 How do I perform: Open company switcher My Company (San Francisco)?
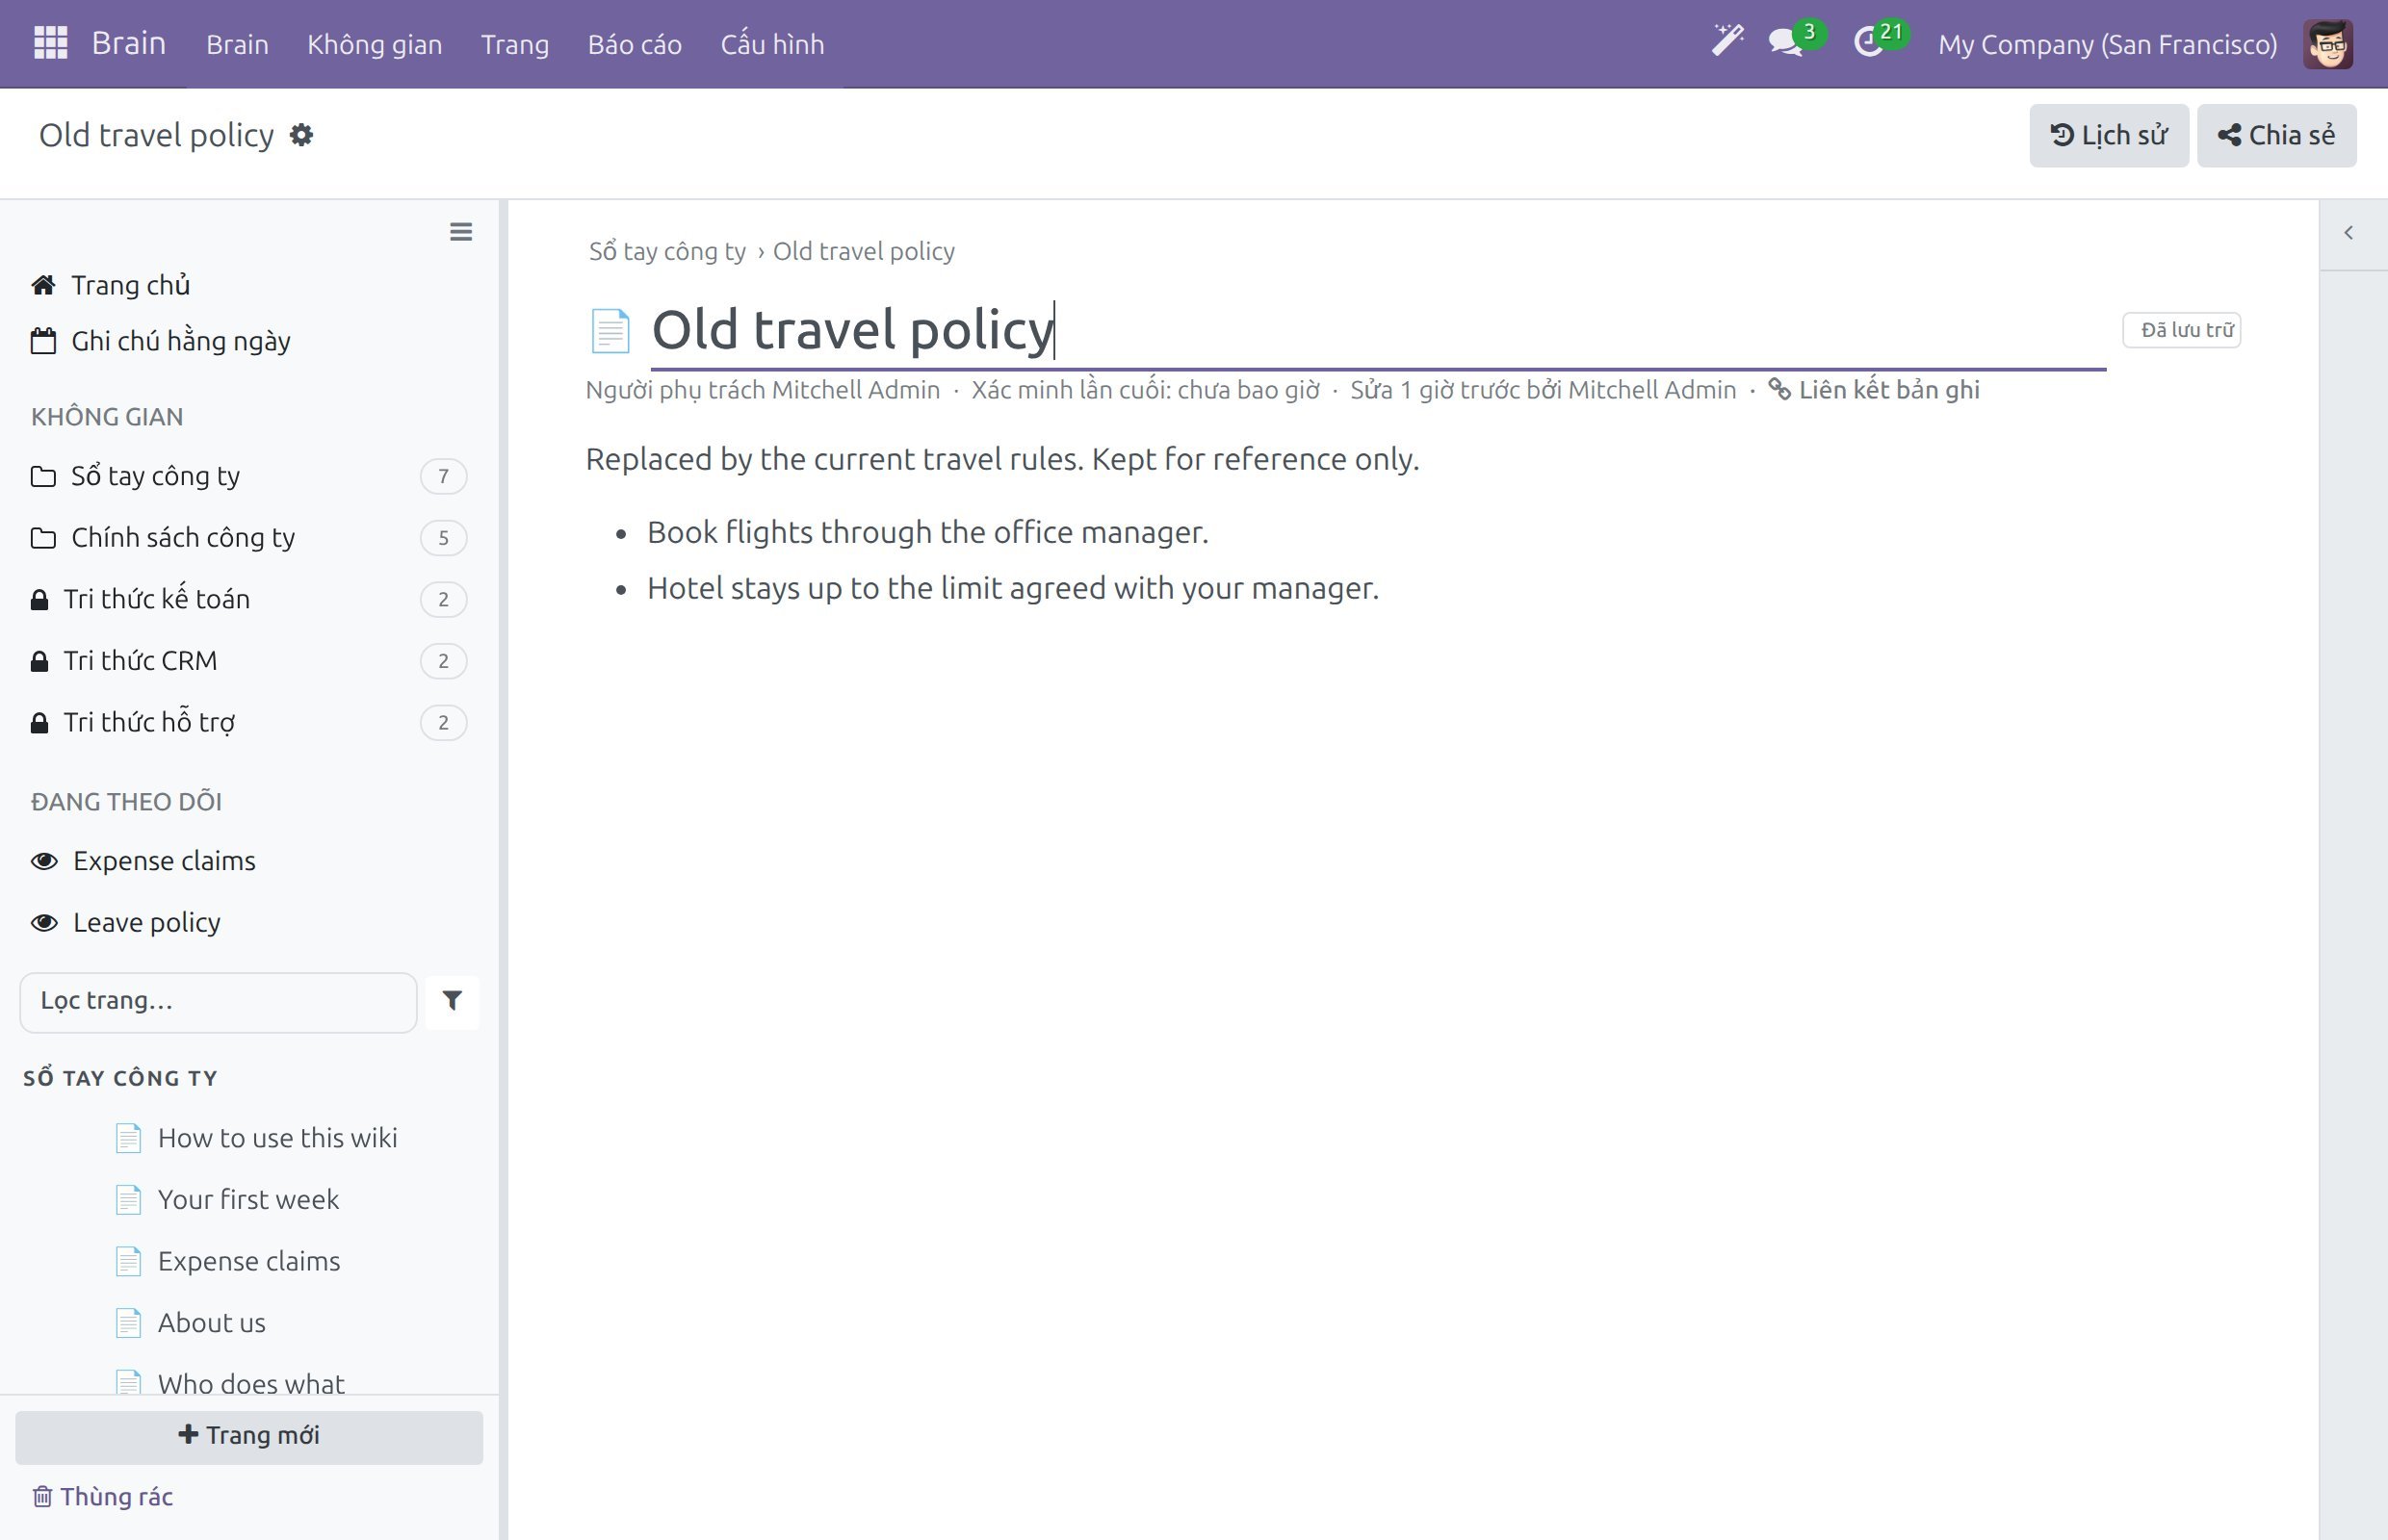point(2107,44)
